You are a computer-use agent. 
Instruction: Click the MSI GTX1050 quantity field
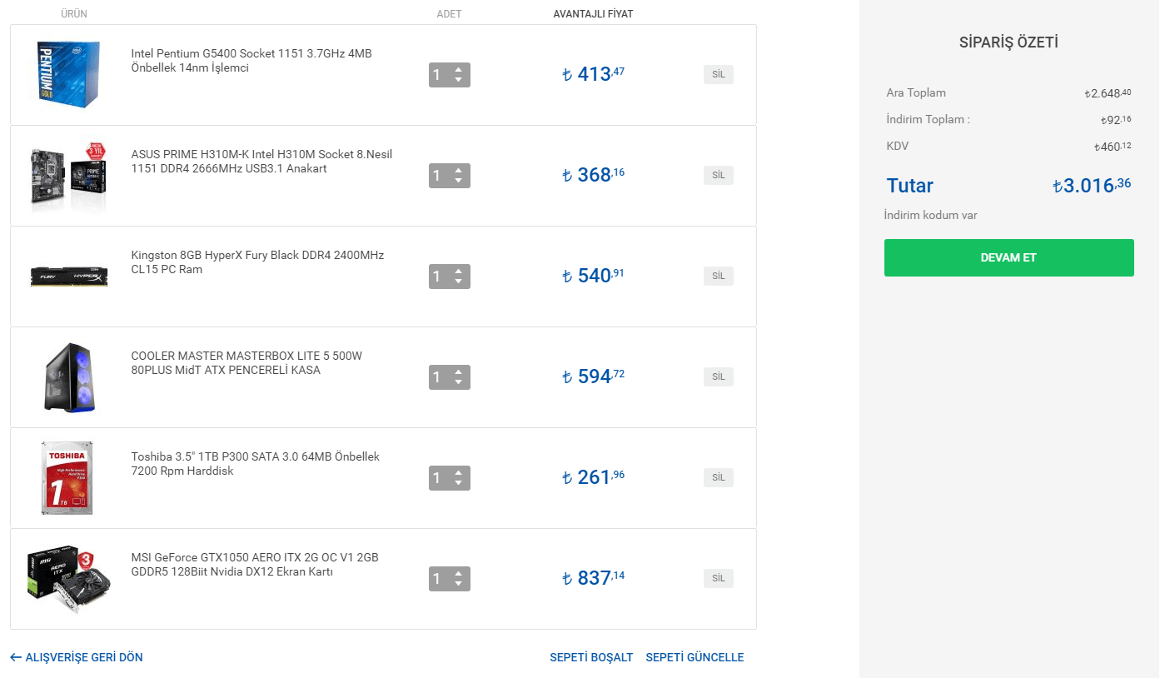pyautogui.click(x=439, y=579)
